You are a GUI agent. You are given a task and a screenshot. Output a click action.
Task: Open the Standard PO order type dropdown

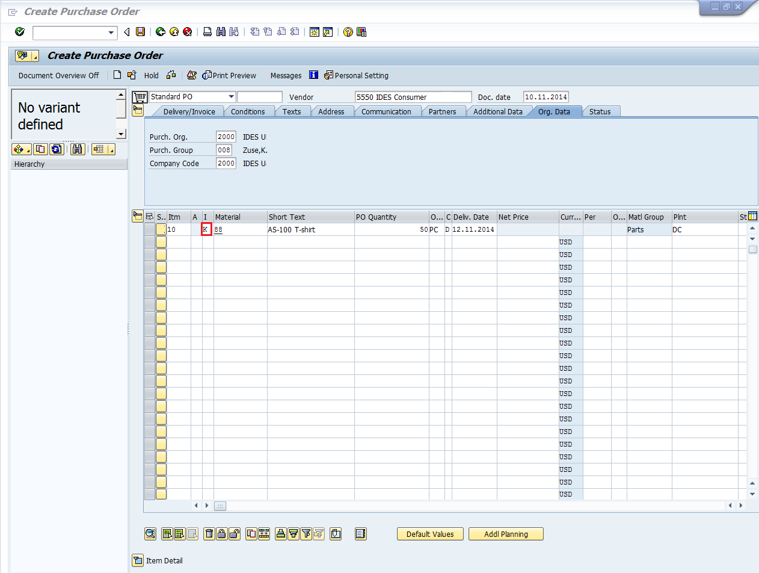tap(232, 97)
